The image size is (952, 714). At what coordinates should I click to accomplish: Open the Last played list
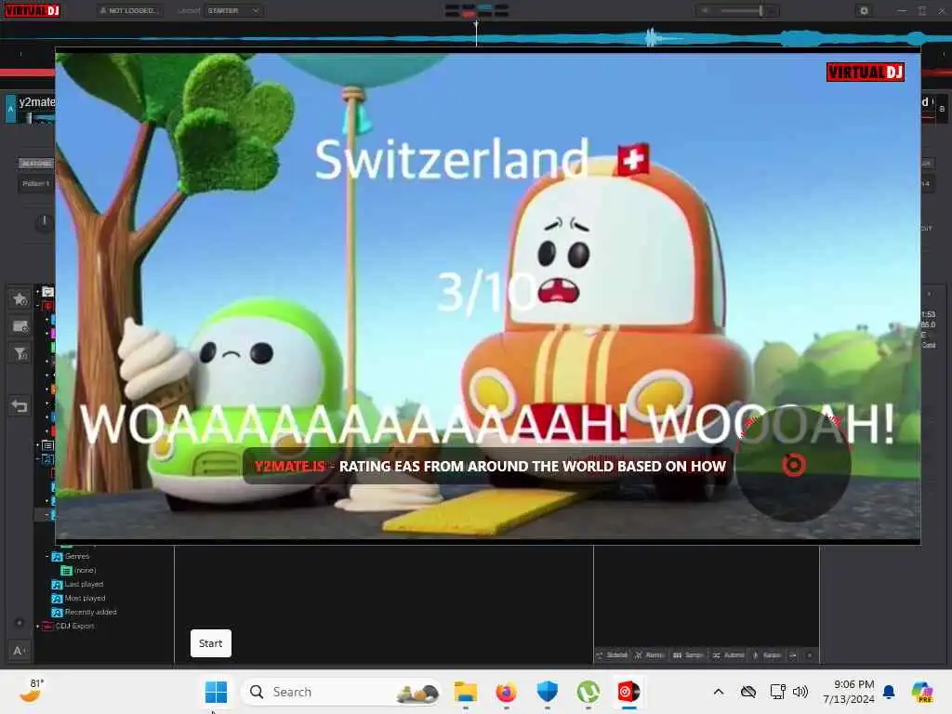(78, 584)
